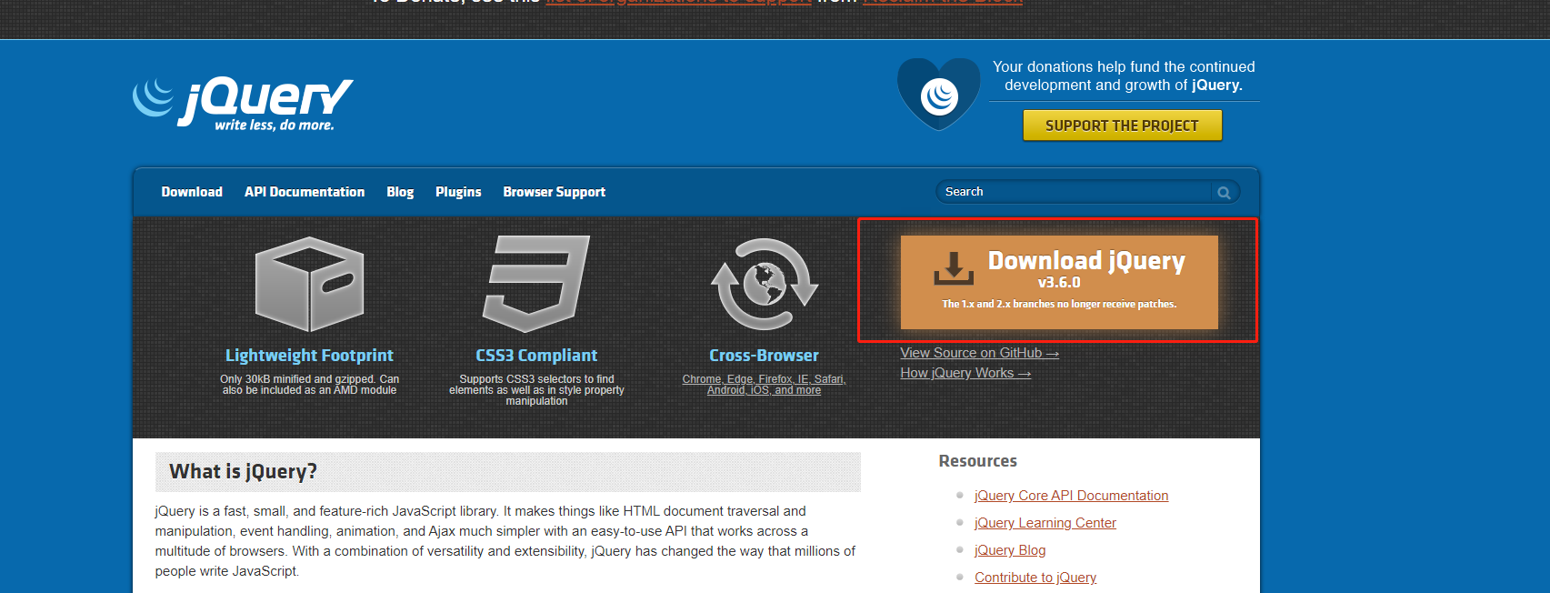Screen dimensions: 1550x593
Task: Click the CSS3 Compliant heading
Action: 536,356
